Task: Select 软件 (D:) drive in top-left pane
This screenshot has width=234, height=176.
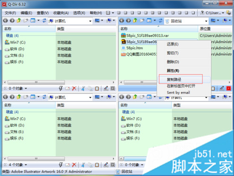Action: coord(15,49)
